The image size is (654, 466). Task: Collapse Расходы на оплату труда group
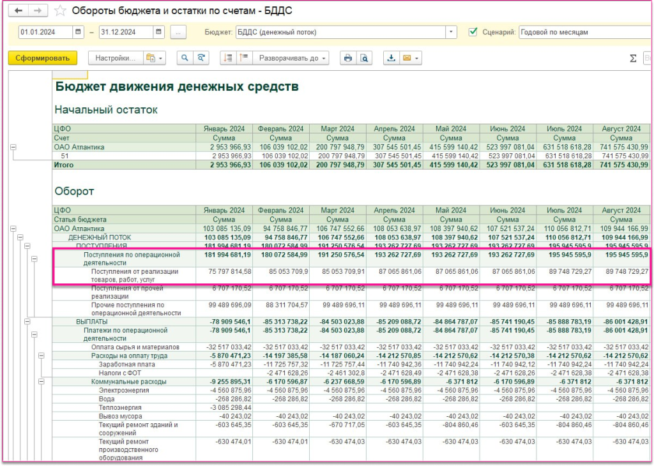coord(42,356)
